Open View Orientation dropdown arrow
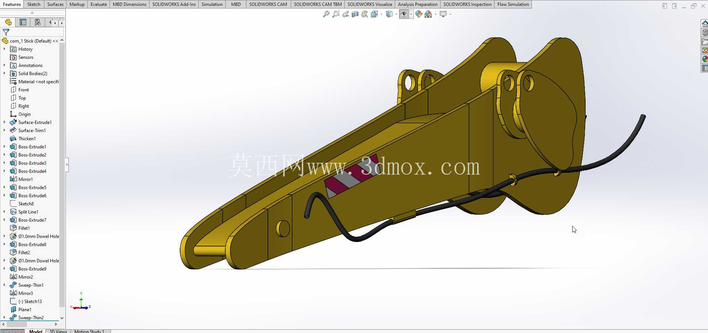 pos(381,14)
